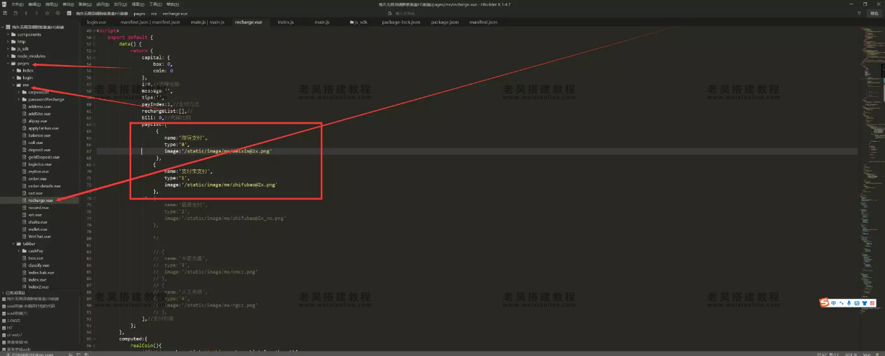Open coll.vue in the file tree

pyautogui.click(x=36, y=143)
